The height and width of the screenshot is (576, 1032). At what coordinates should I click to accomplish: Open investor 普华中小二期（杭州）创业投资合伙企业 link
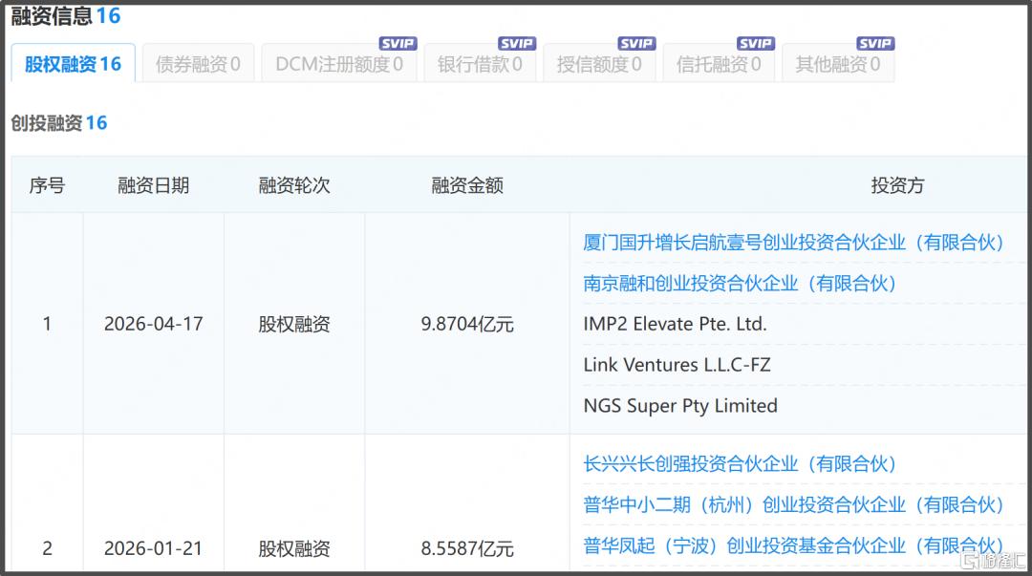pyautogui.click(x=794, y=504)
